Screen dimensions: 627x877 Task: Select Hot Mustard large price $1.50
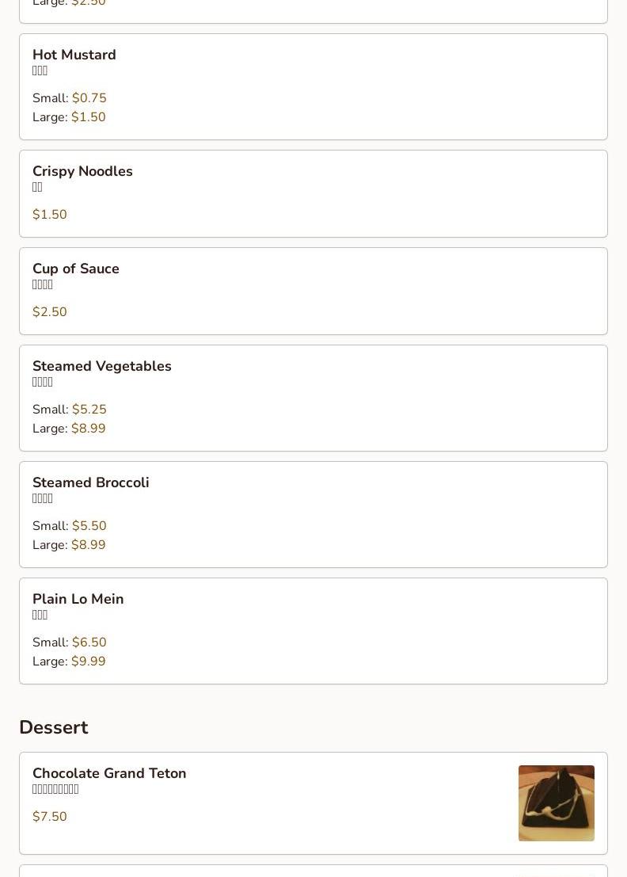pos(88,117)
